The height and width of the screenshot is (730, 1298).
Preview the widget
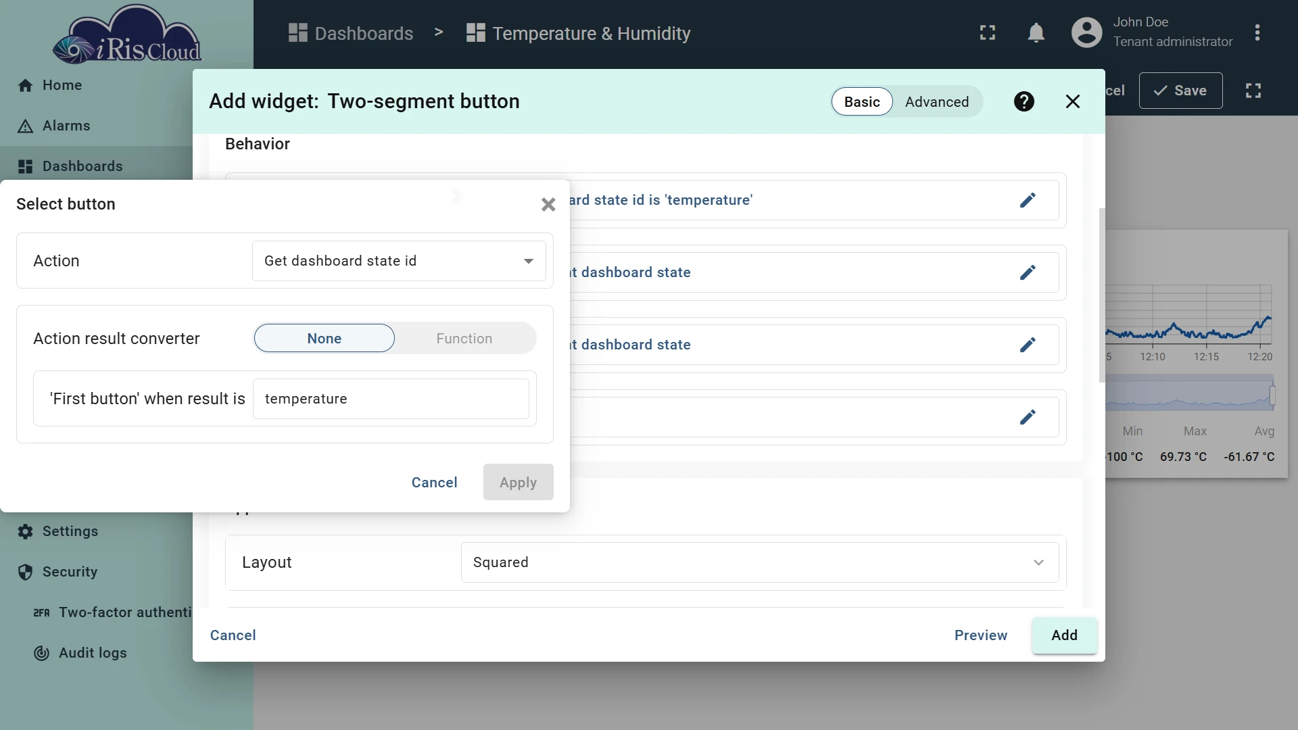pyautogui.click(x=981, y=635)
